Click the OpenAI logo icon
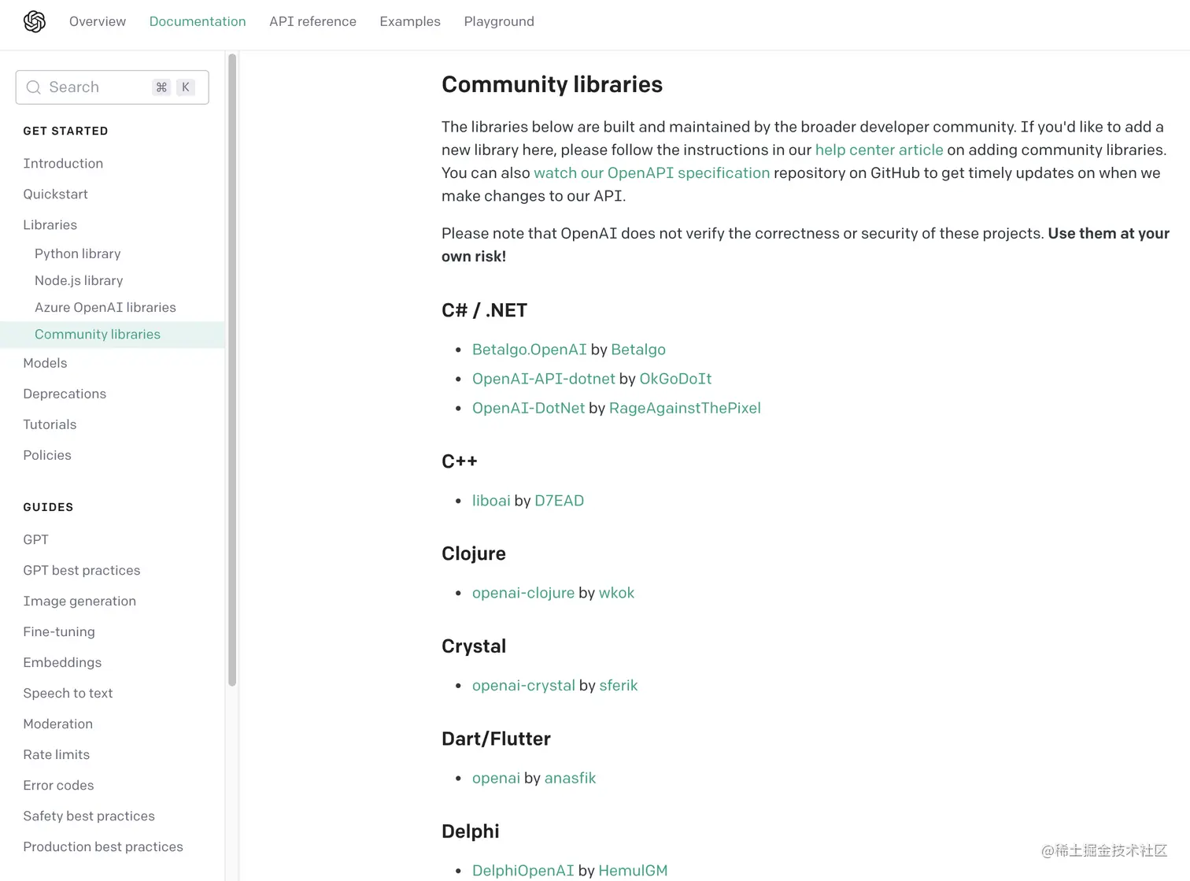 coord(35,21)
